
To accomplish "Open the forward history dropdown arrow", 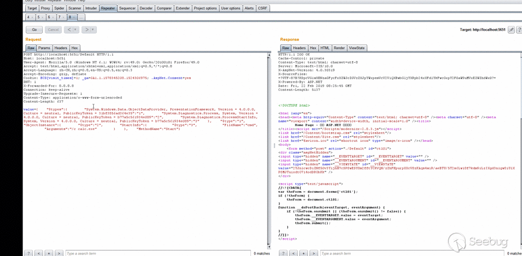I will (93, 30).
